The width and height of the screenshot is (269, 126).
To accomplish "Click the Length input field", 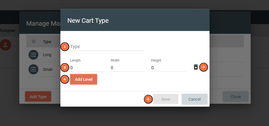I will coord(87,68).
